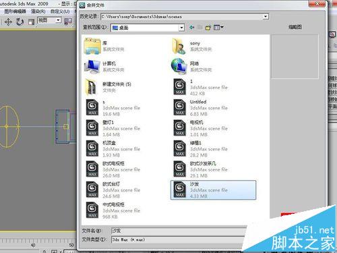Click the 缩略图 thumbnail preview area

point(295,56)
